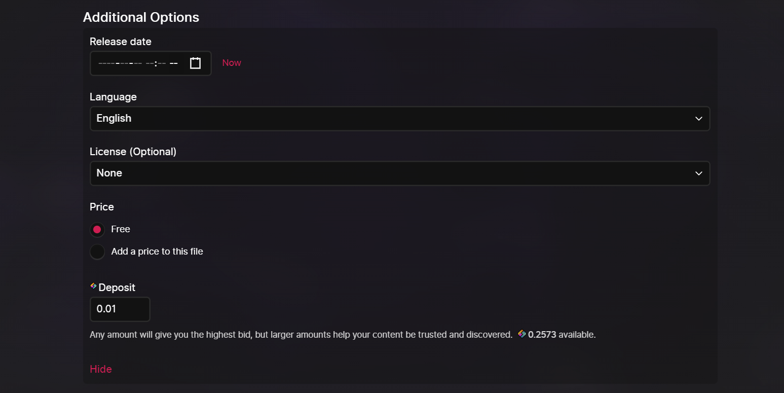
Task: Open the License dropdown showing None
Action: pos(400,173)
